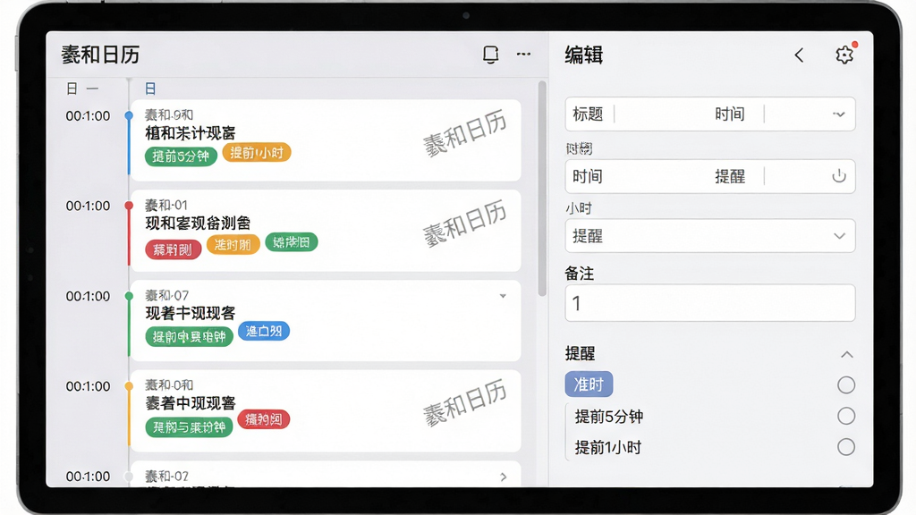Click the 泰和-01 event label
The height and width of the screenshot is (515, 916).
point(165,205)
